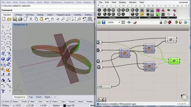Expand the Geometry panel bar

113,18
